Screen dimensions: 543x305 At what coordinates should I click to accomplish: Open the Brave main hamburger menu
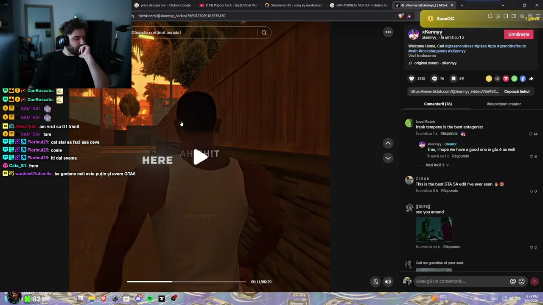click(x=537, y=16)
